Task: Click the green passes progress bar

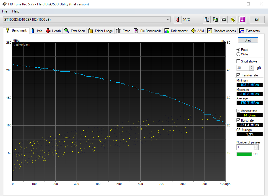Action: click(244, 154)
